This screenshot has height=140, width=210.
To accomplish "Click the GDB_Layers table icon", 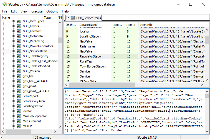I will [x=19, y=26].
